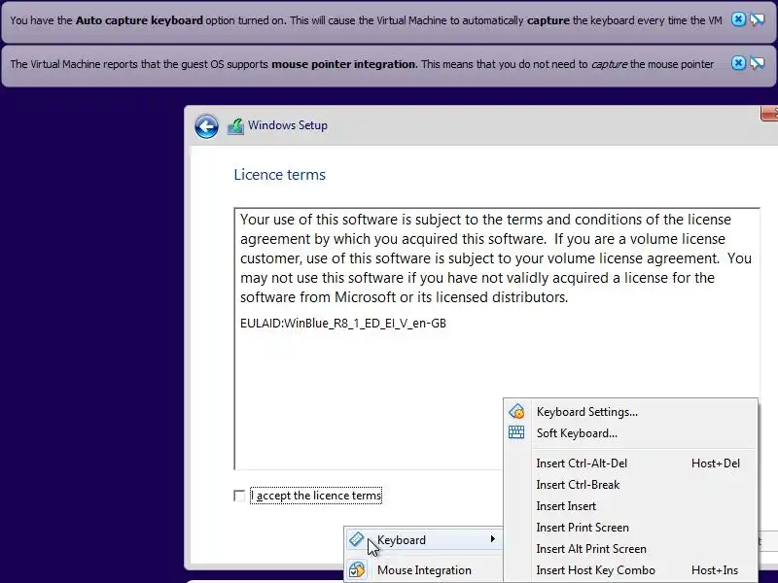This screenshot has height=583, width=778.
Task: Click the Host+Ins shortcut label
Action: pos(715,570)
